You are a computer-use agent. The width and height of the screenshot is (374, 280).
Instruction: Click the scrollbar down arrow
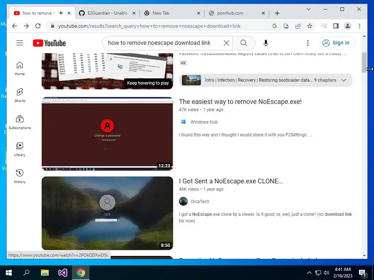click(364, 256)
